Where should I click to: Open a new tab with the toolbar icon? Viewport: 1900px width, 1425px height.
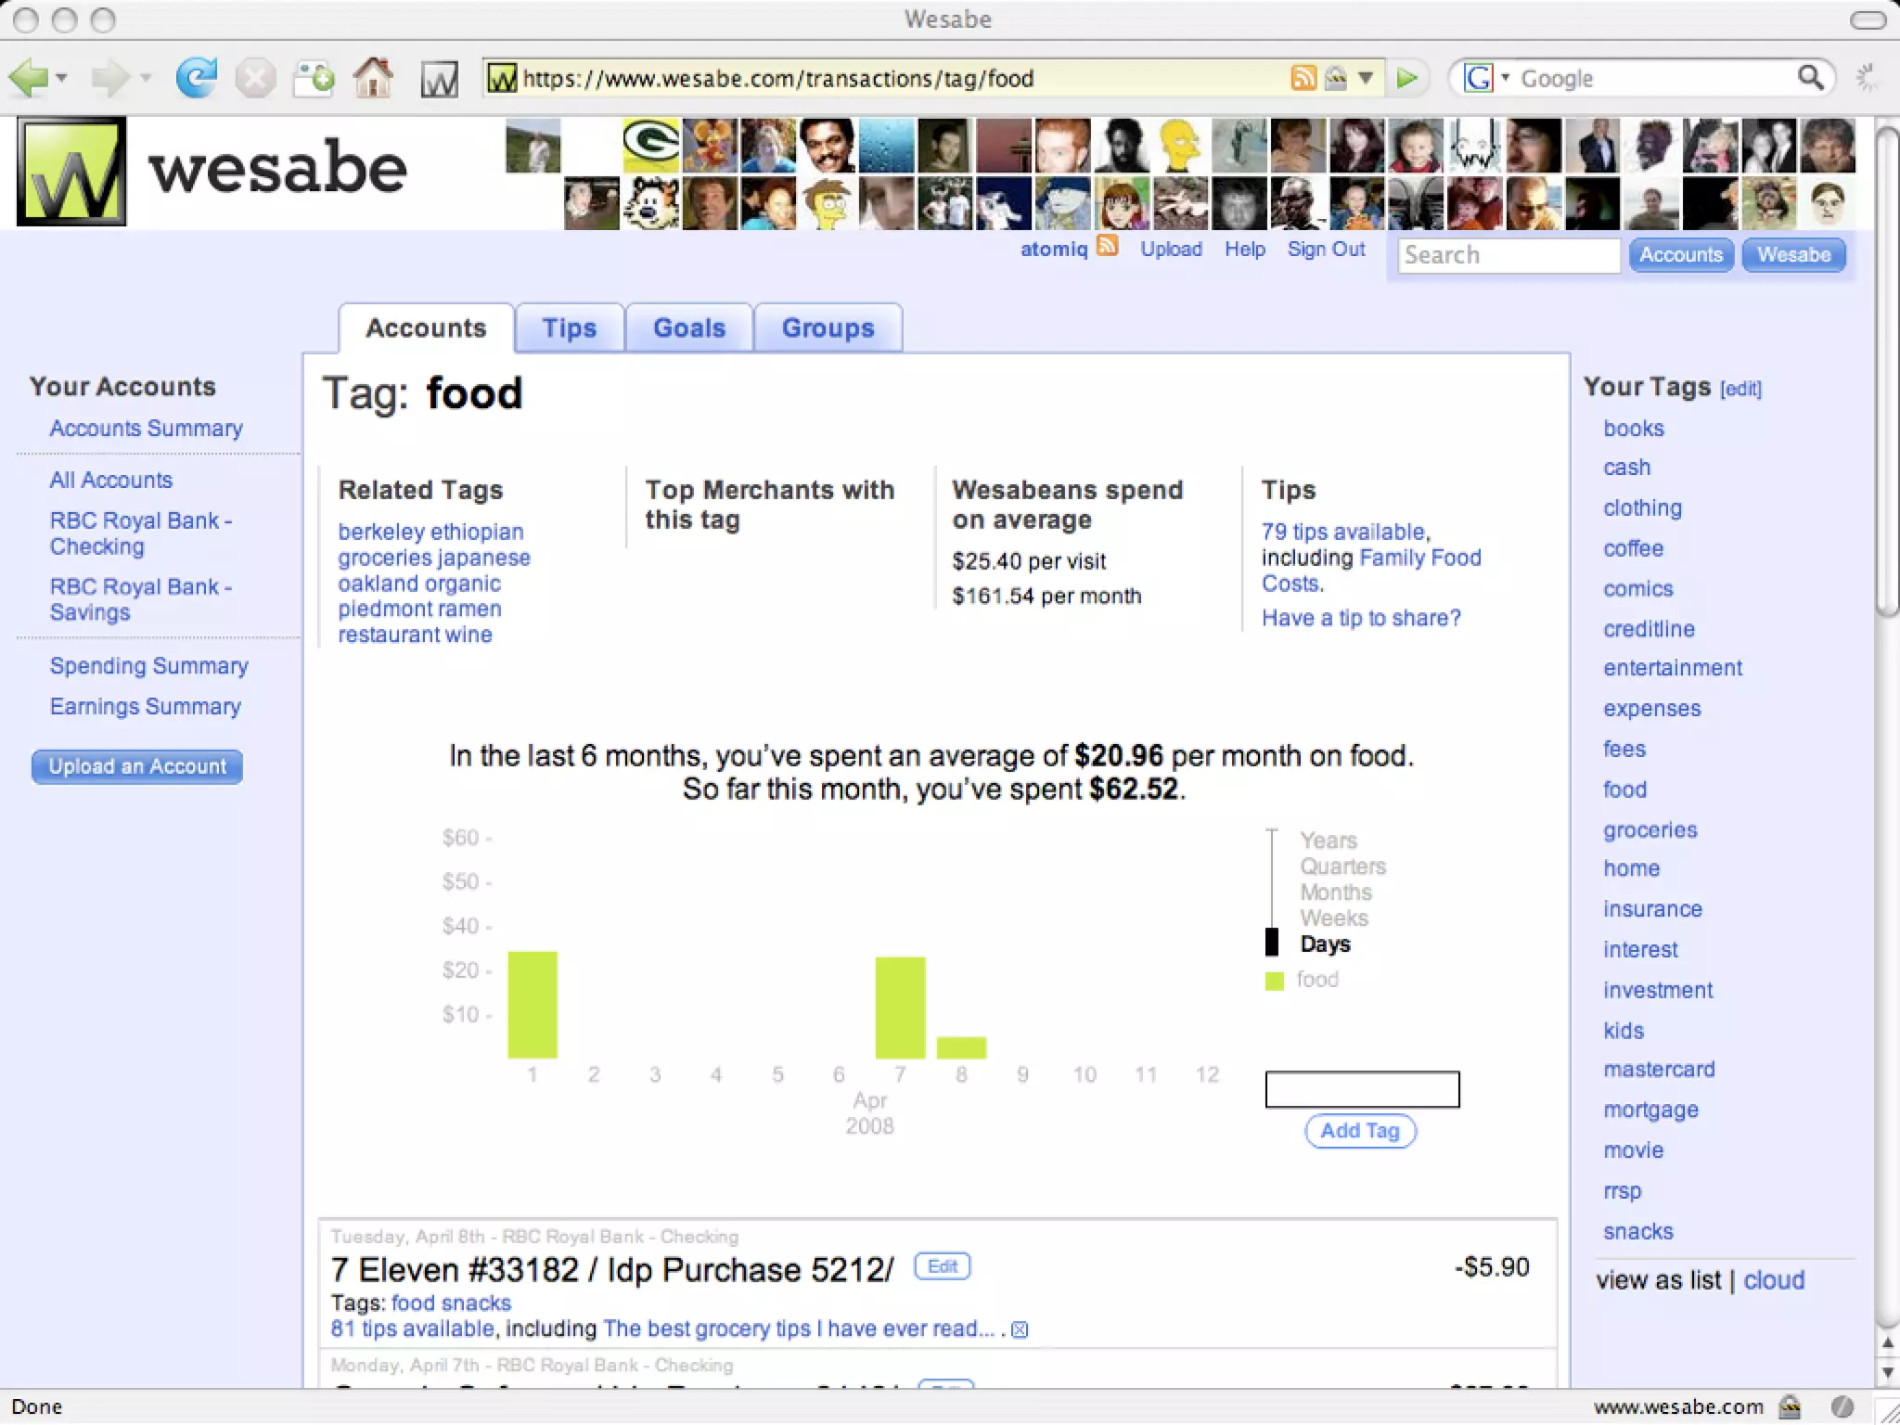coord(314,78)
